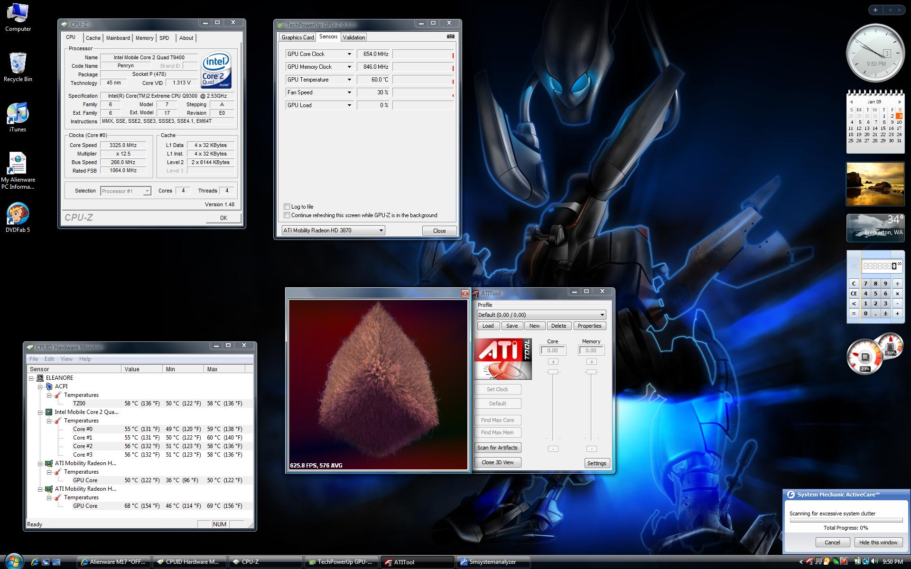
Task: Open ATITool Profile dropdown
Action: click(x=541, y=315)
